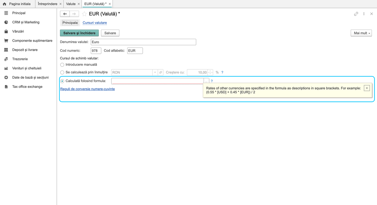Go back with the left arrow button
This screenshot has height=205, width=377.
point(65,14)
